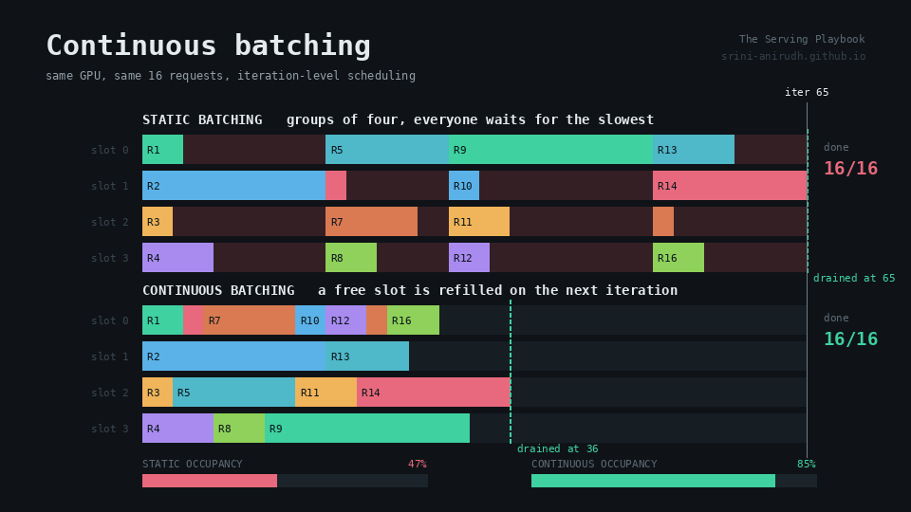This screenshot has width=911, height=512.
Task: Click the 'CONTINUOUS OCCUPANCY' label
Action: click(x=594, y=464)
